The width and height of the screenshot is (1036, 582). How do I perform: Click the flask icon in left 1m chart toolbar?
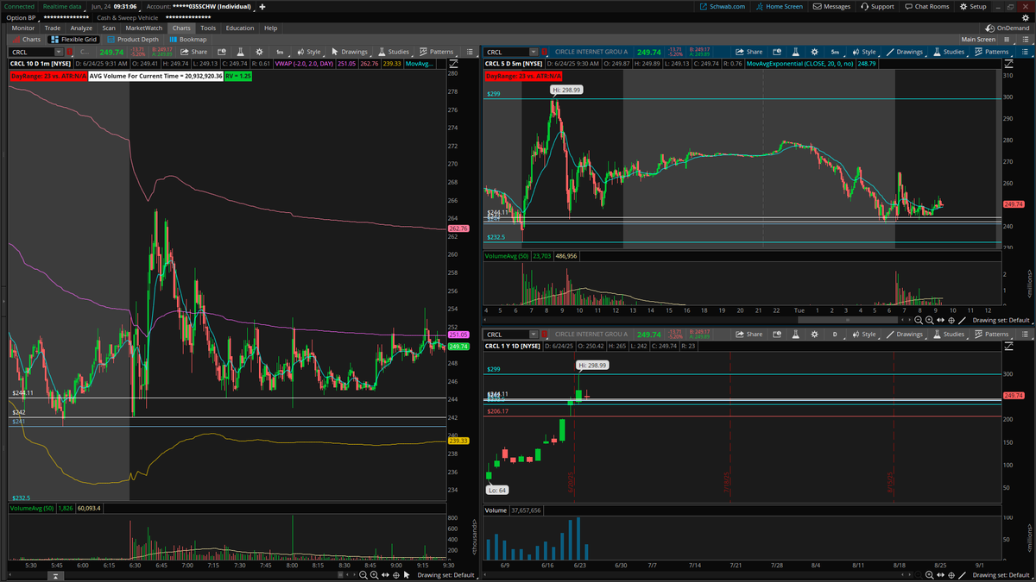point(241,52)
